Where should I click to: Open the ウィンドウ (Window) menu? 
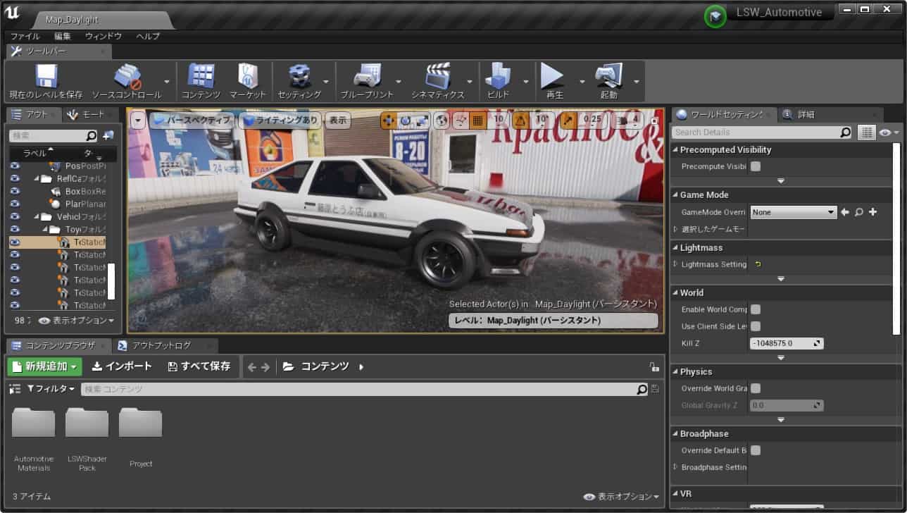(x=104, y=36)
